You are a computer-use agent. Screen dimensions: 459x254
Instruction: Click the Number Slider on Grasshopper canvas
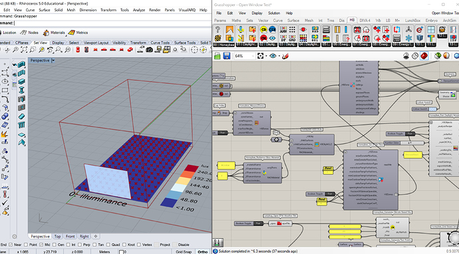[404, 143]
